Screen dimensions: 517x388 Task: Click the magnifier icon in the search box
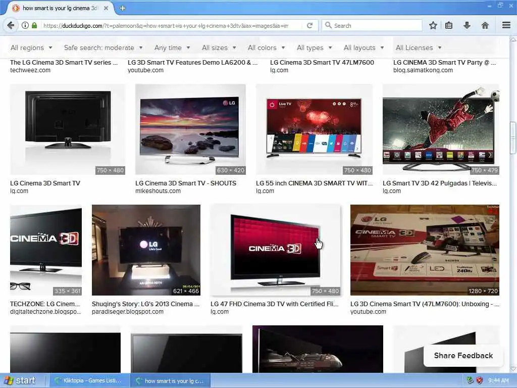(328, 25)
